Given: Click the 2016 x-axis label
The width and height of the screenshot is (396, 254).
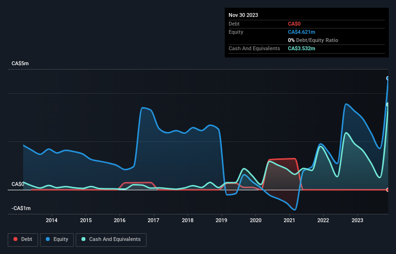Looking at the screenshot, I should [120, 220].
